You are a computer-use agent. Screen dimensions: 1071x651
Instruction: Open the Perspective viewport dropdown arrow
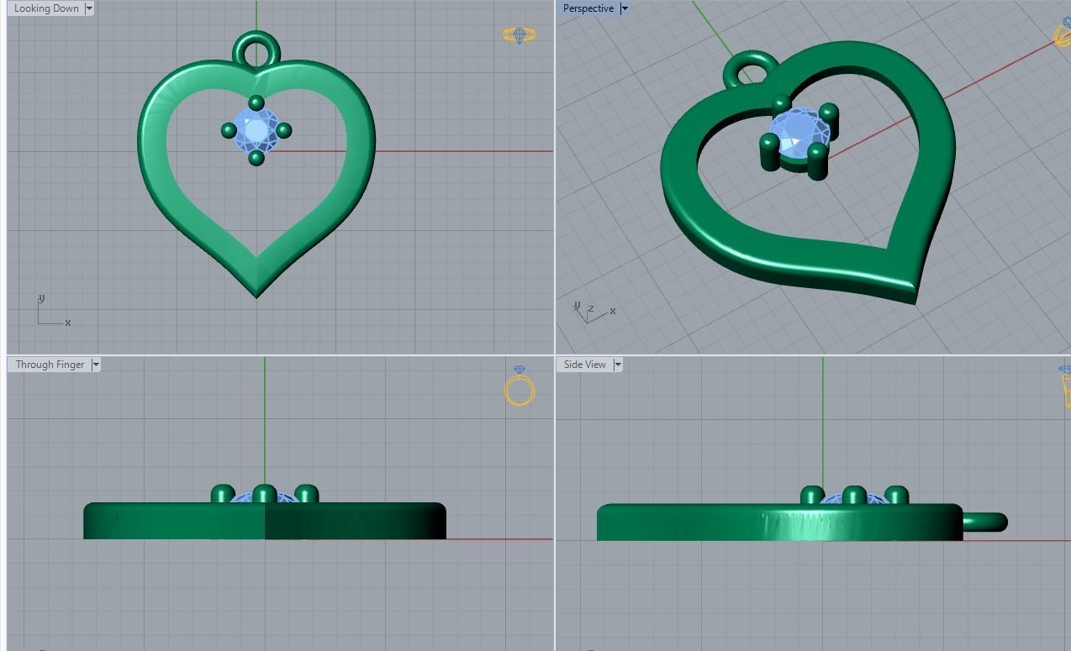(624, 8)
